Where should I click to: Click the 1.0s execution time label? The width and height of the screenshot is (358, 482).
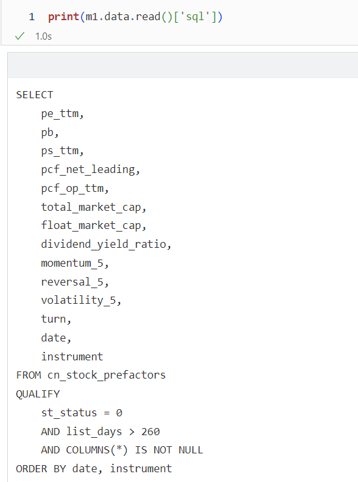coord(44,36)
